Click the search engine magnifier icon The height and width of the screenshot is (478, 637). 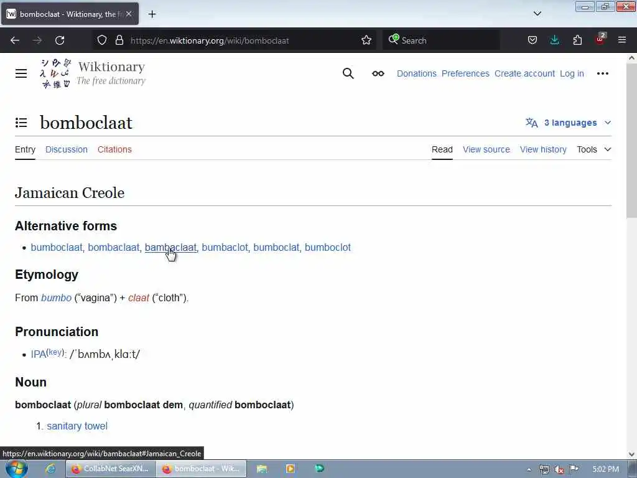click(393, 39)
